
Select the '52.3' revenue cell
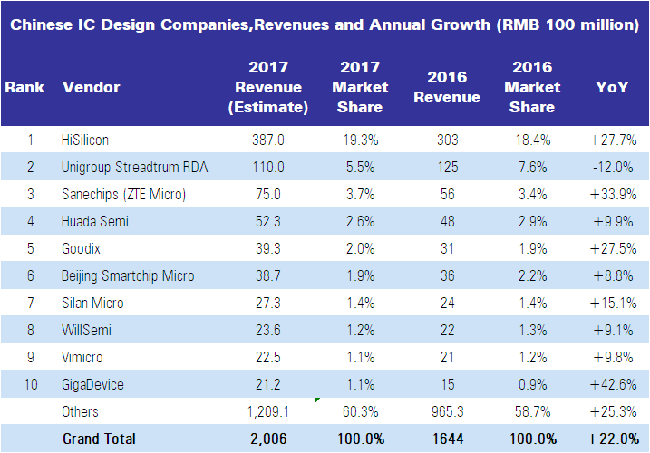[x=268, y=221]
